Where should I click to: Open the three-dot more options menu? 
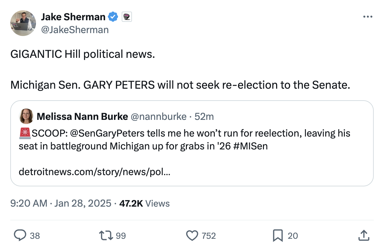coord(368,17)
